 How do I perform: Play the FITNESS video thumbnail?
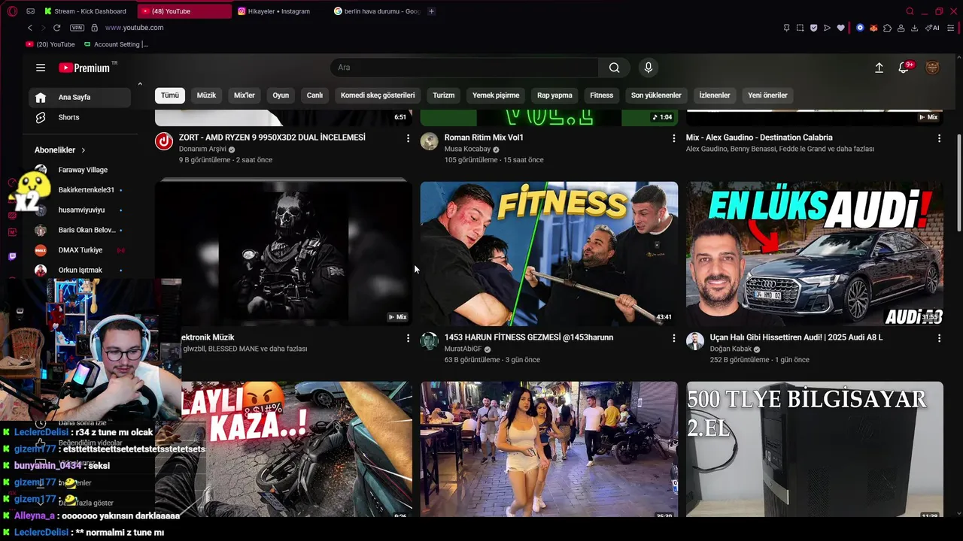click(548, 254)
